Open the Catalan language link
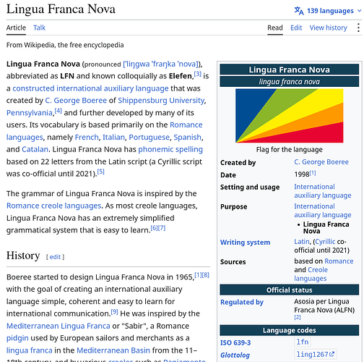 coord(35,149)
